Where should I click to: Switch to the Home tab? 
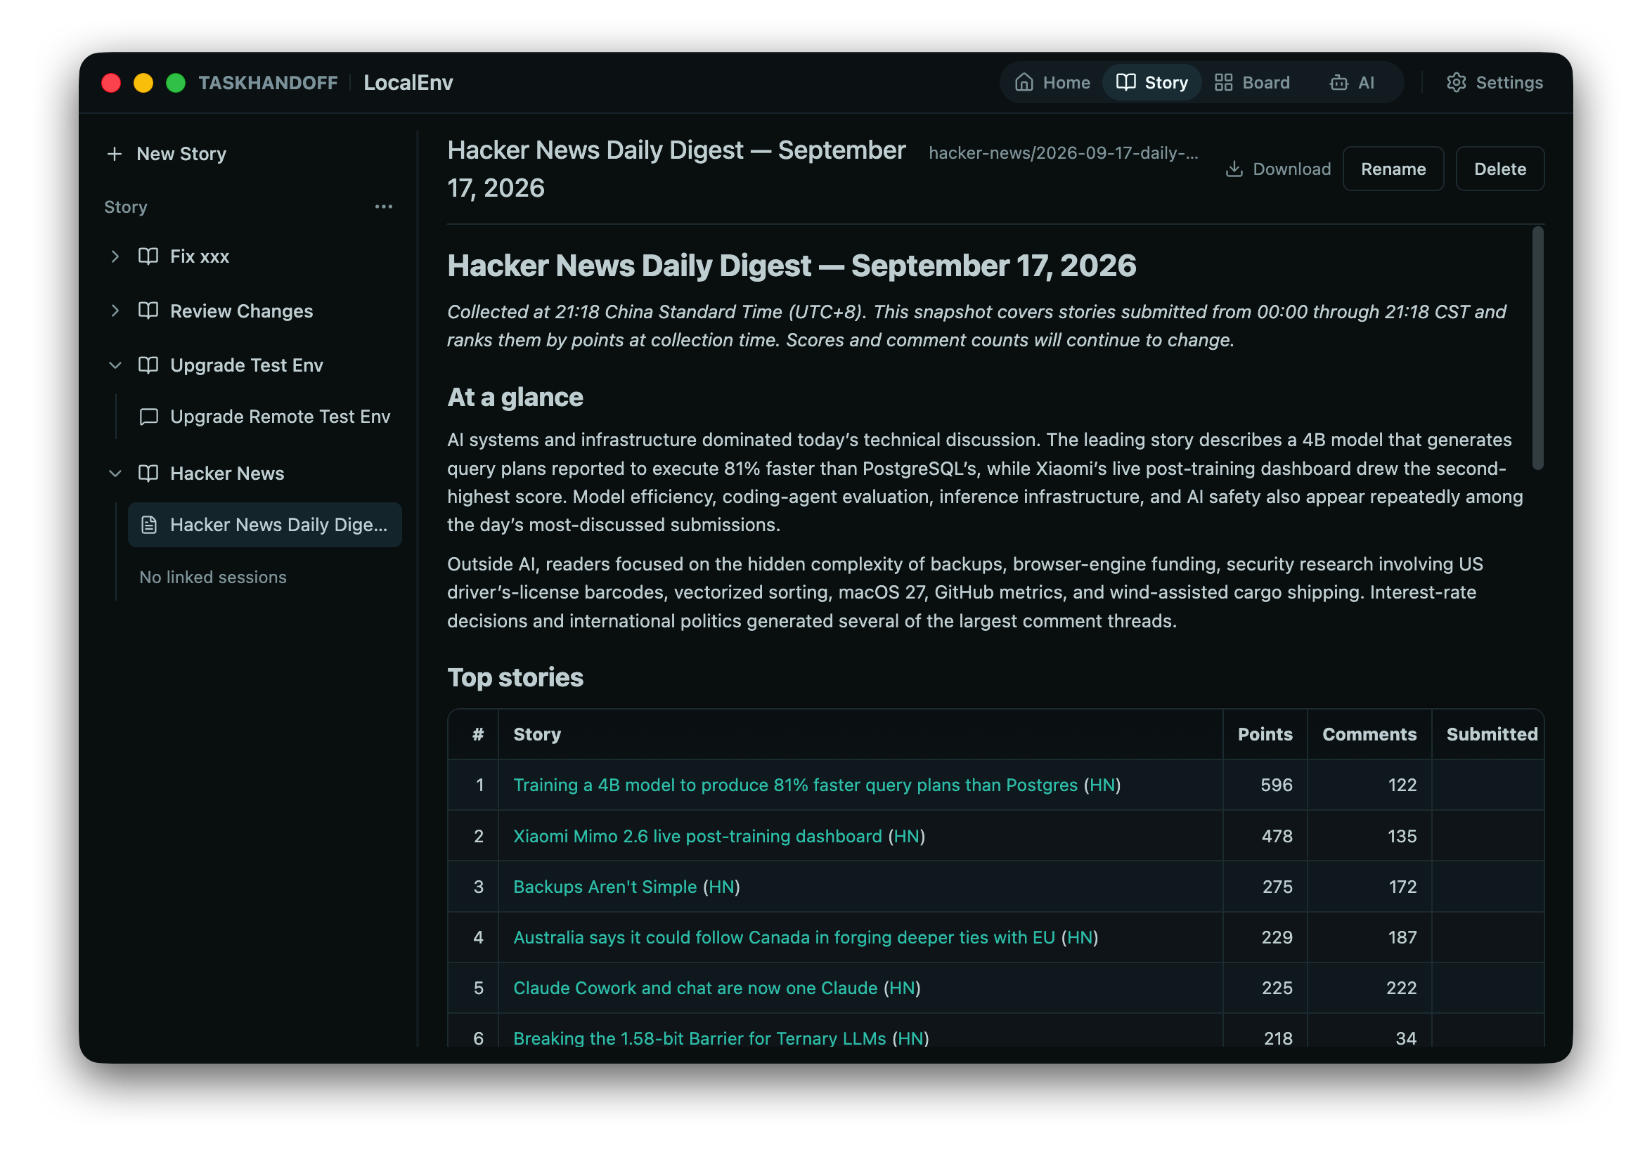pos(1052,82)
